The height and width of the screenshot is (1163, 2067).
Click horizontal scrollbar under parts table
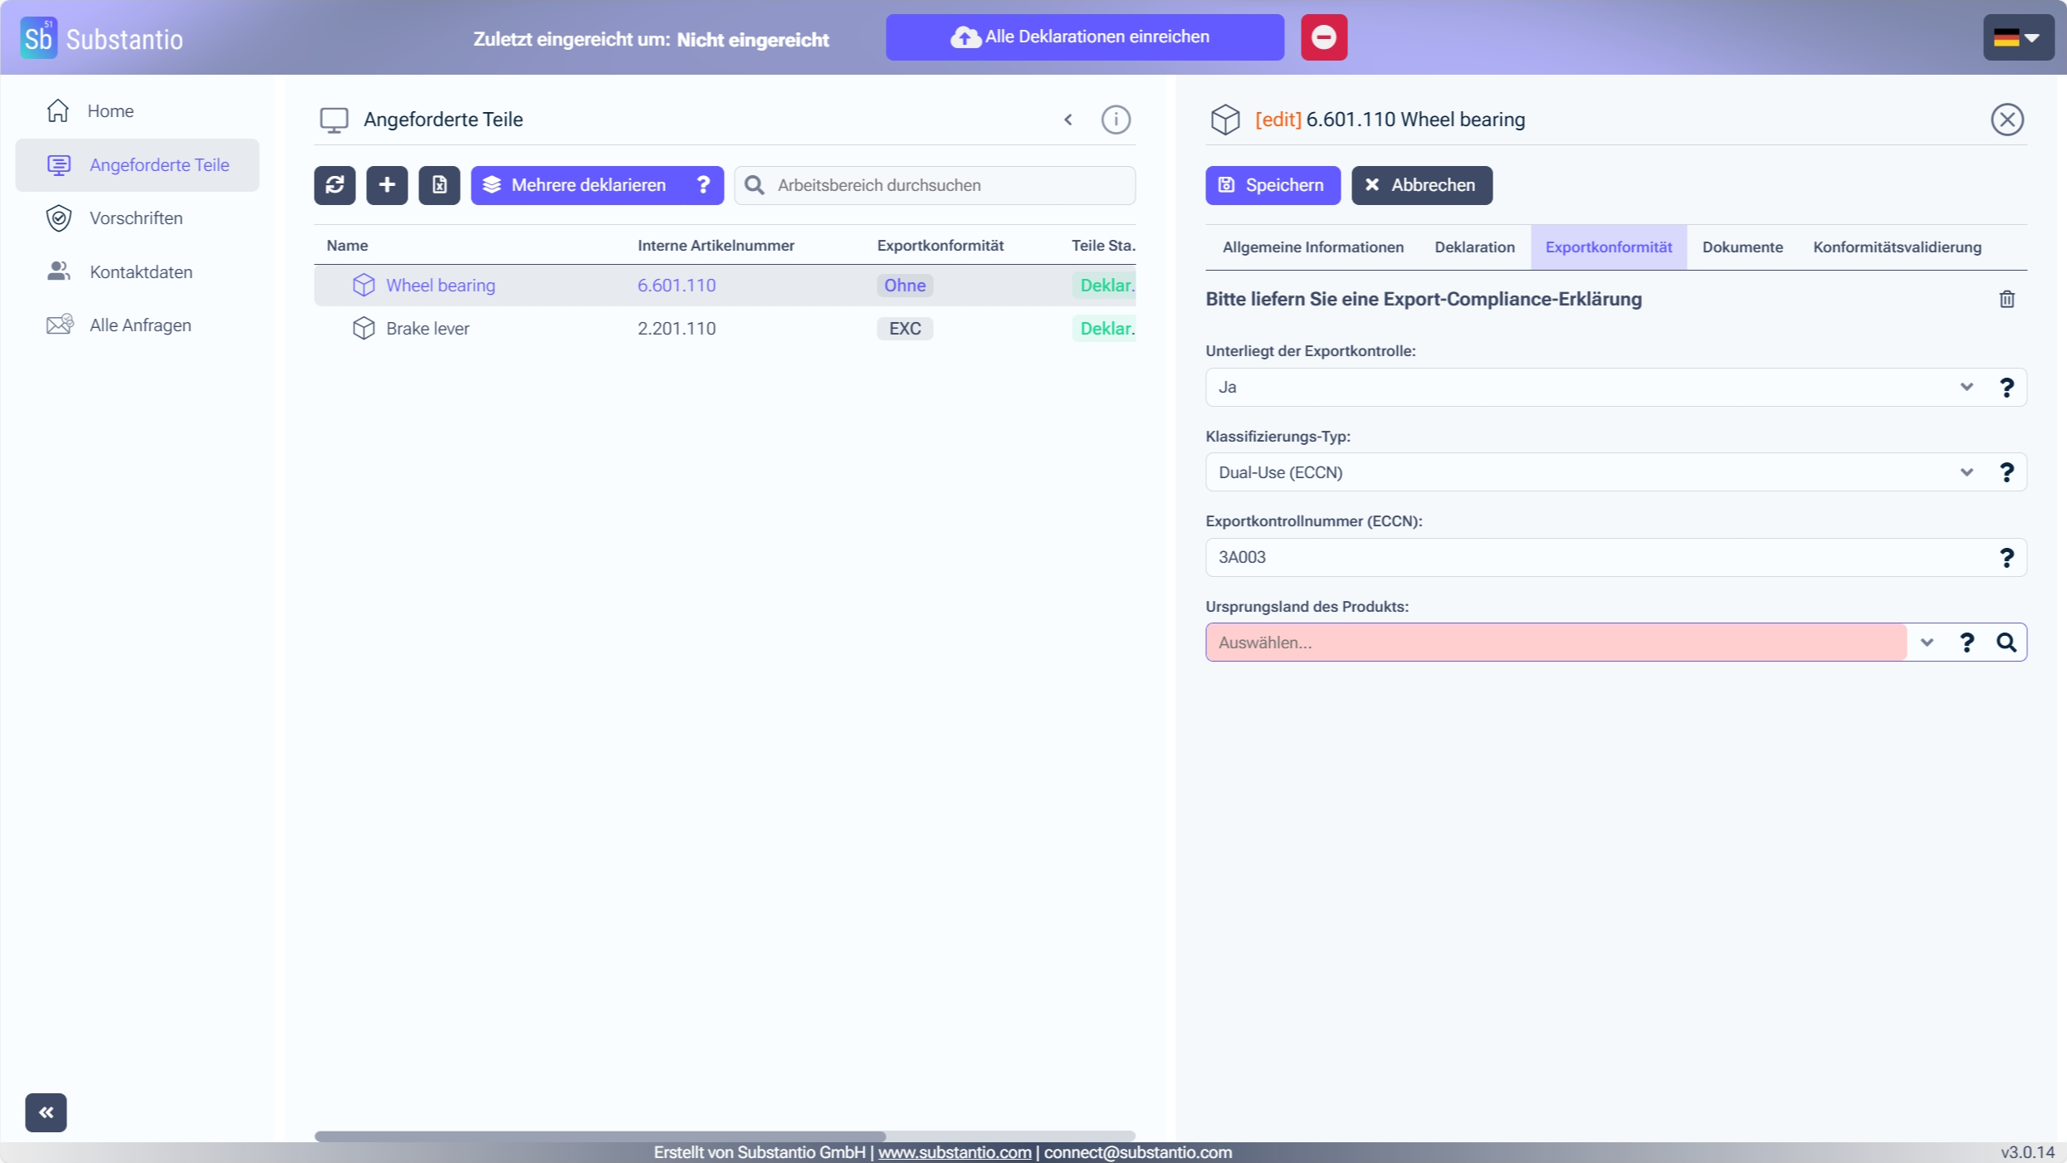pyautogui.click(x=599, y=1136)
